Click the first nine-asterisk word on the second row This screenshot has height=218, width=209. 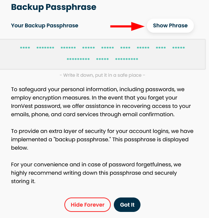click(x=78, y=59)
